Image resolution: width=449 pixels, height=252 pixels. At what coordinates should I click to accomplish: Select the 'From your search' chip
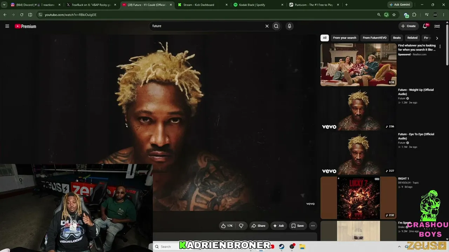tap(344, 38)
